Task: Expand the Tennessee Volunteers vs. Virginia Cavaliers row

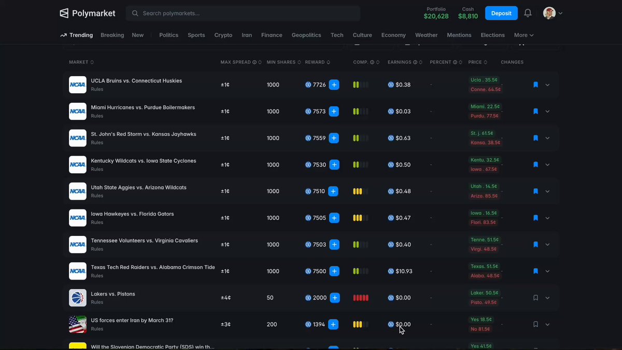Action: 547,244
